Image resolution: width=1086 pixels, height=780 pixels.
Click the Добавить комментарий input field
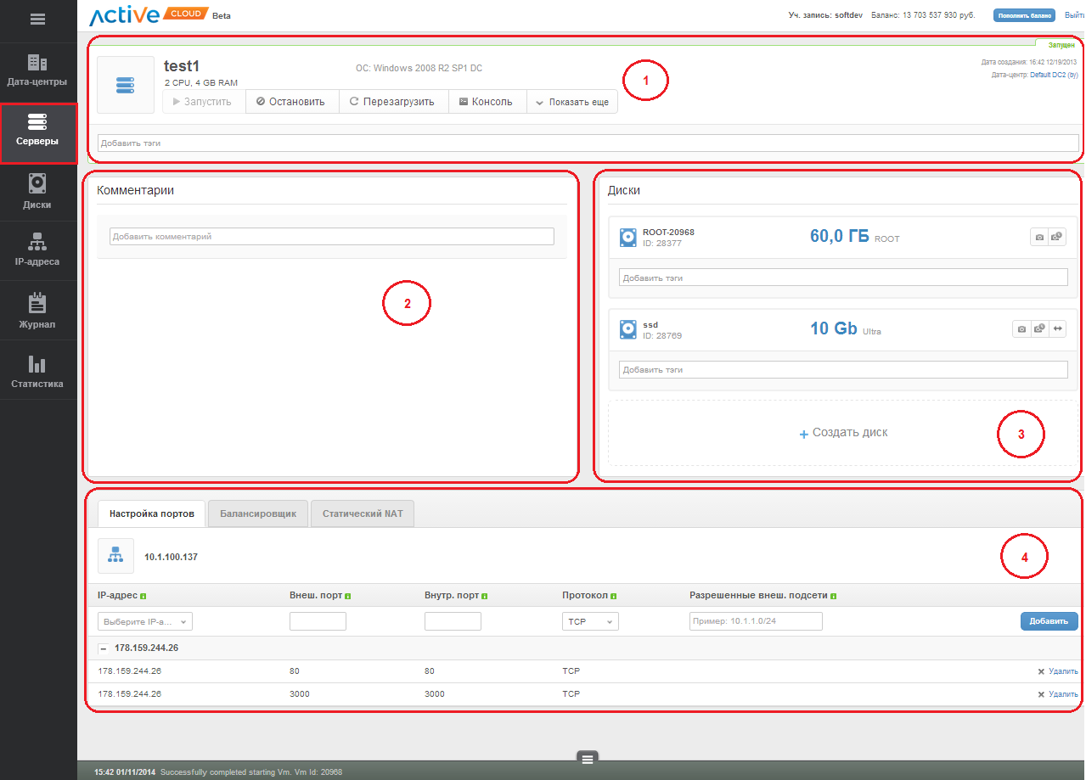coord(331,237)
